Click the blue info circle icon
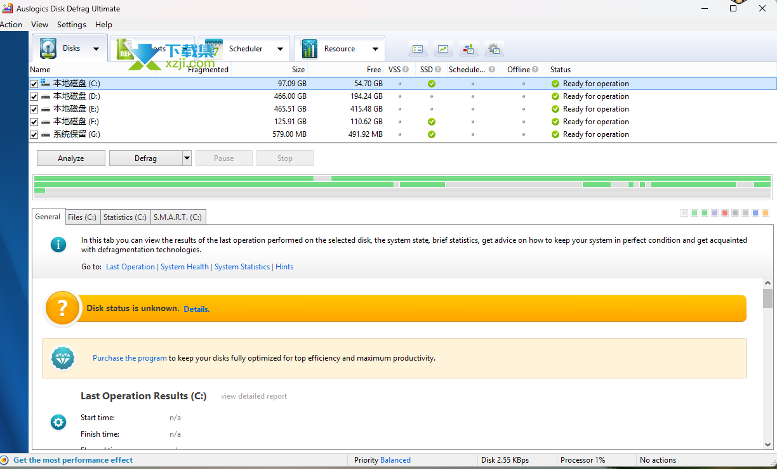Image resolution: width=777 pixels, height=469 pixels. pos(58,245)
